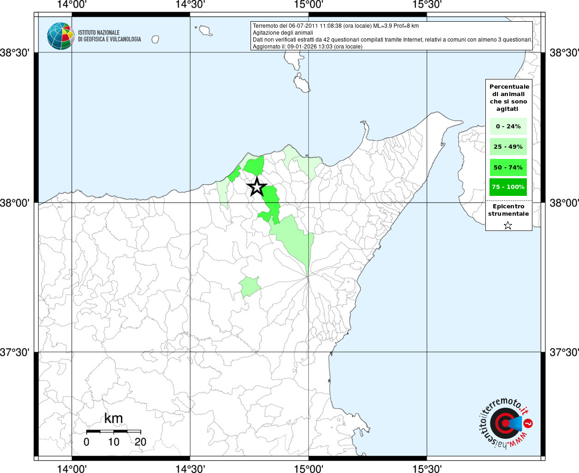Image resolution: width=579 pixels, height=473 pixels.
Task: Click the star symbol inside the legend
Action: pos(507,225)
